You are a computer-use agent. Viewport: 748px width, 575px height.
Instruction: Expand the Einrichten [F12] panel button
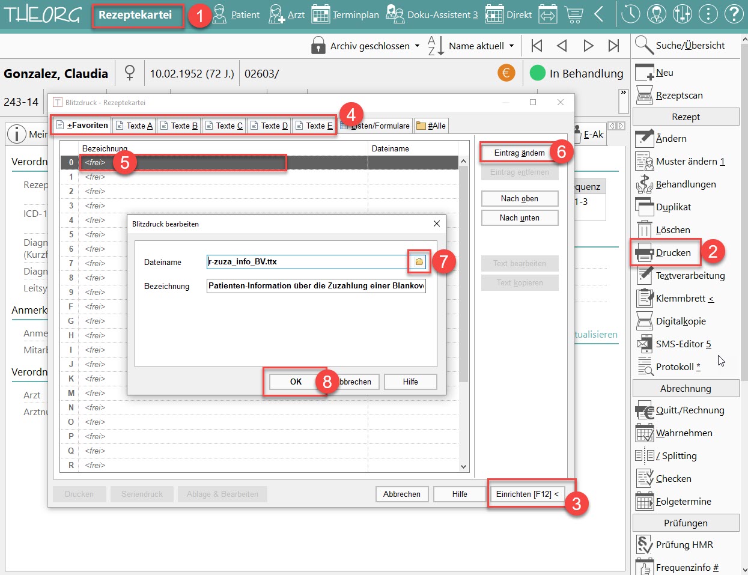tap(527, 494)
